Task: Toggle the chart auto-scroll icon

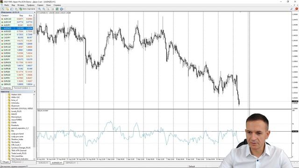Action: point(49,9)
